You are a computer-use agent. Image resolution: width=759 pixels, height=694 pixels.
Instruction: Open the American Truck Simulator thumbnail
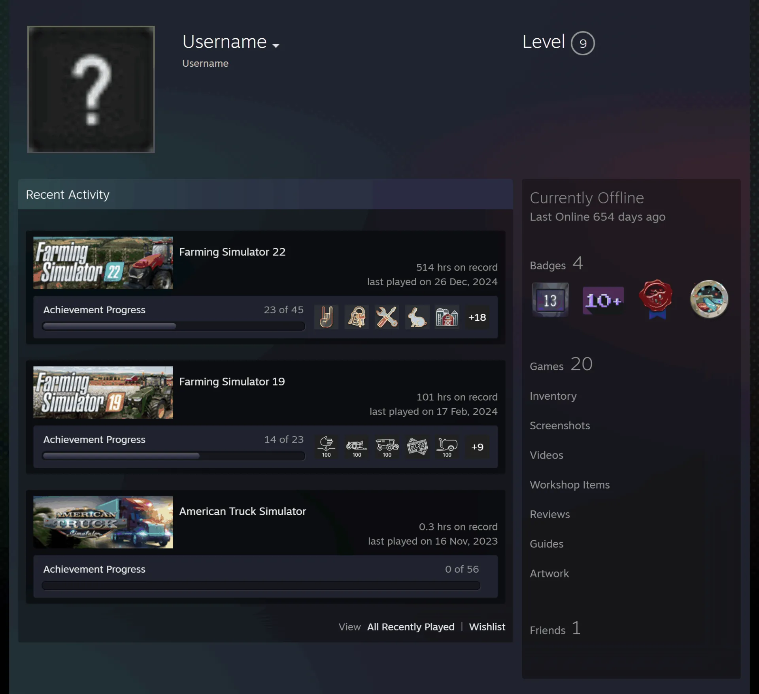click(x=103, y=522)
